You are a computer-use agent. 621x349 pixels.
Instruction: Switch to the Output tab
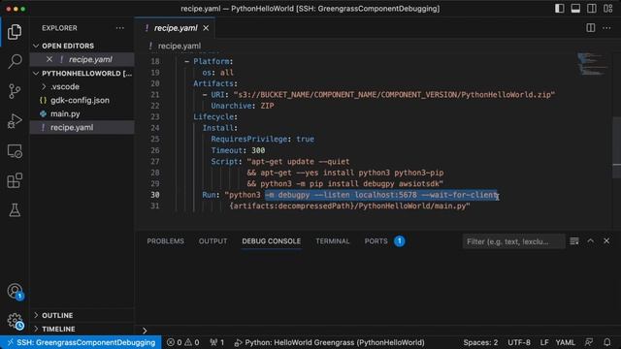[213, 241]
